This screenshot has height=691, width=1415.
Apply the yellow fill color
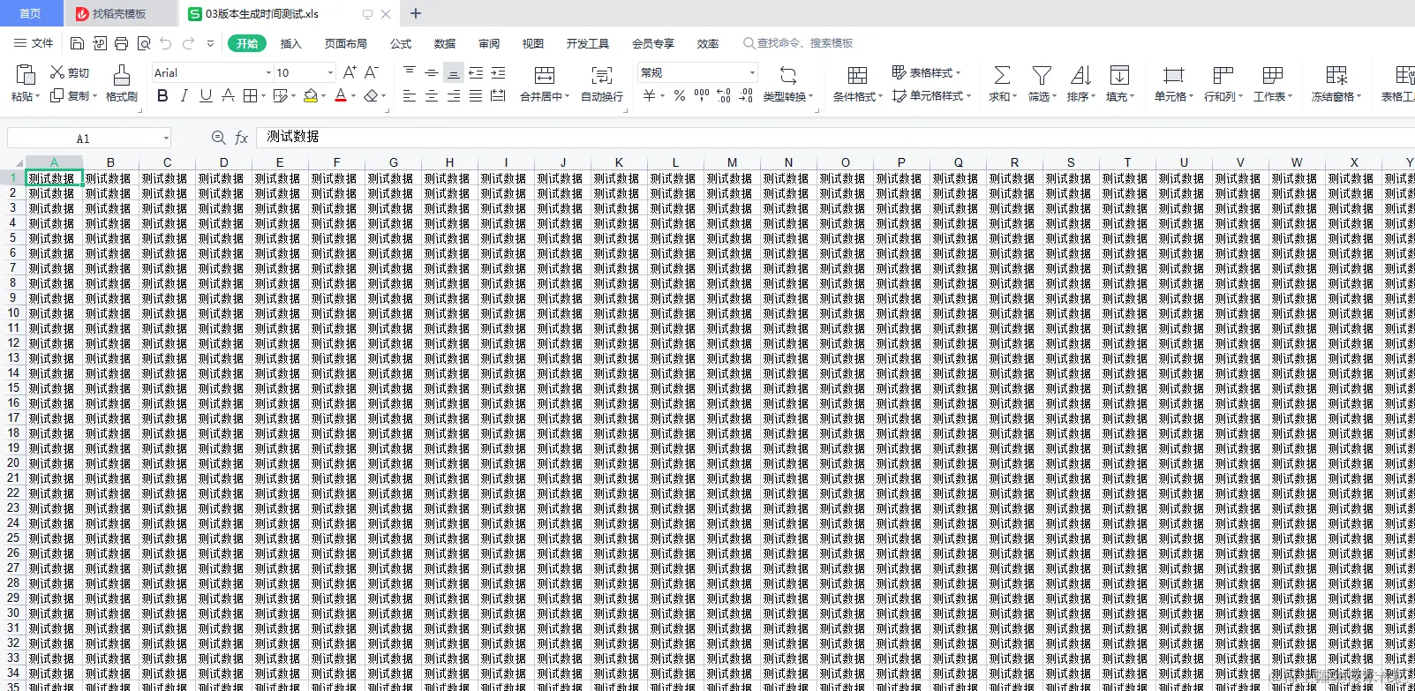tap(310, 95)
